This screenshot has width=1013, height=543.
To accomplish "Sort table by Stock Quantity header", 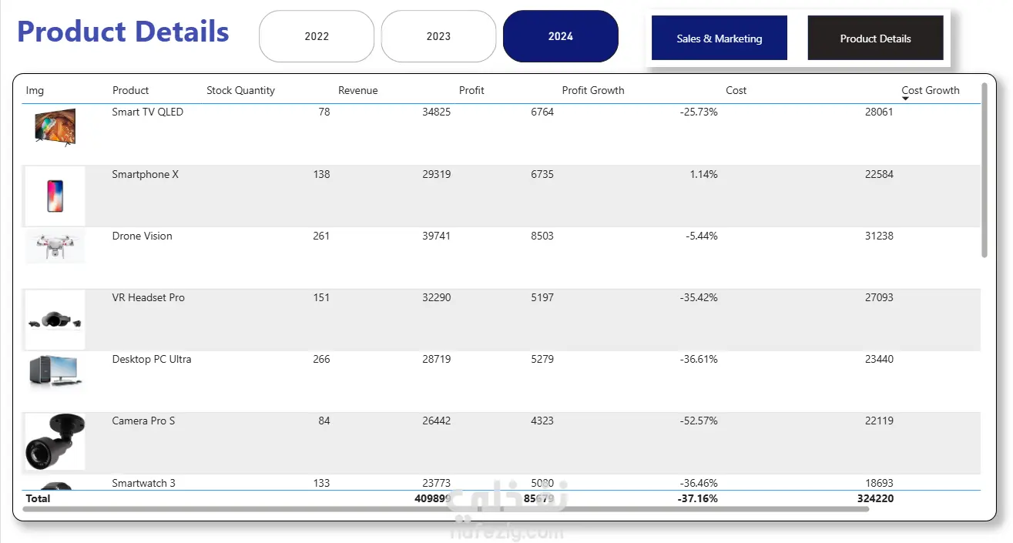I will pyautogui.click(x=240, y=90).
